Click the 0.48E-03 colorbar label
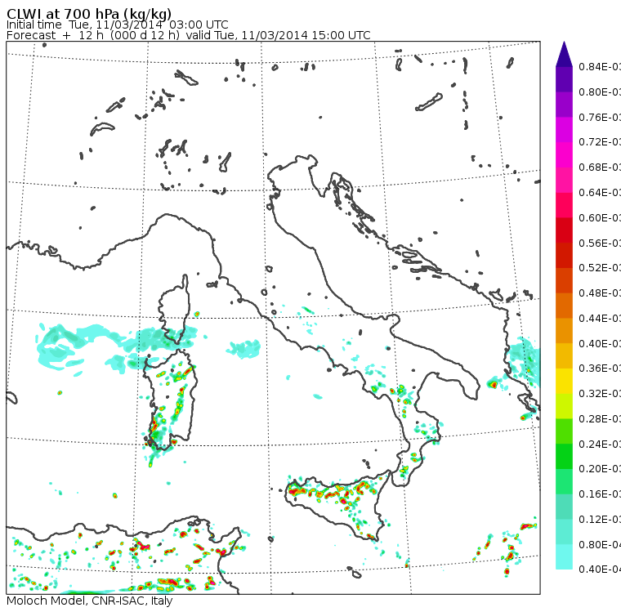This screenshot has height=612, width=621. [600, 293]
